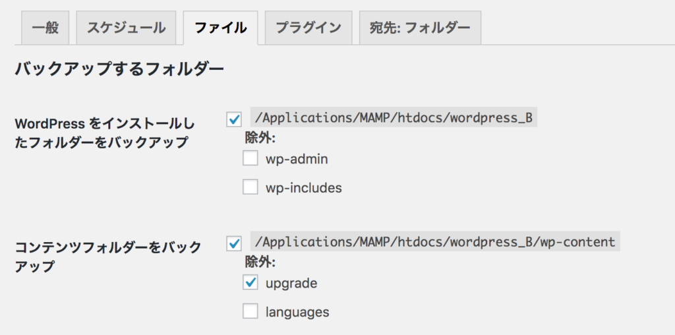Switch to the スケジュール tab
The width and height of the screenshot is (675, 335).
[126, 28]
